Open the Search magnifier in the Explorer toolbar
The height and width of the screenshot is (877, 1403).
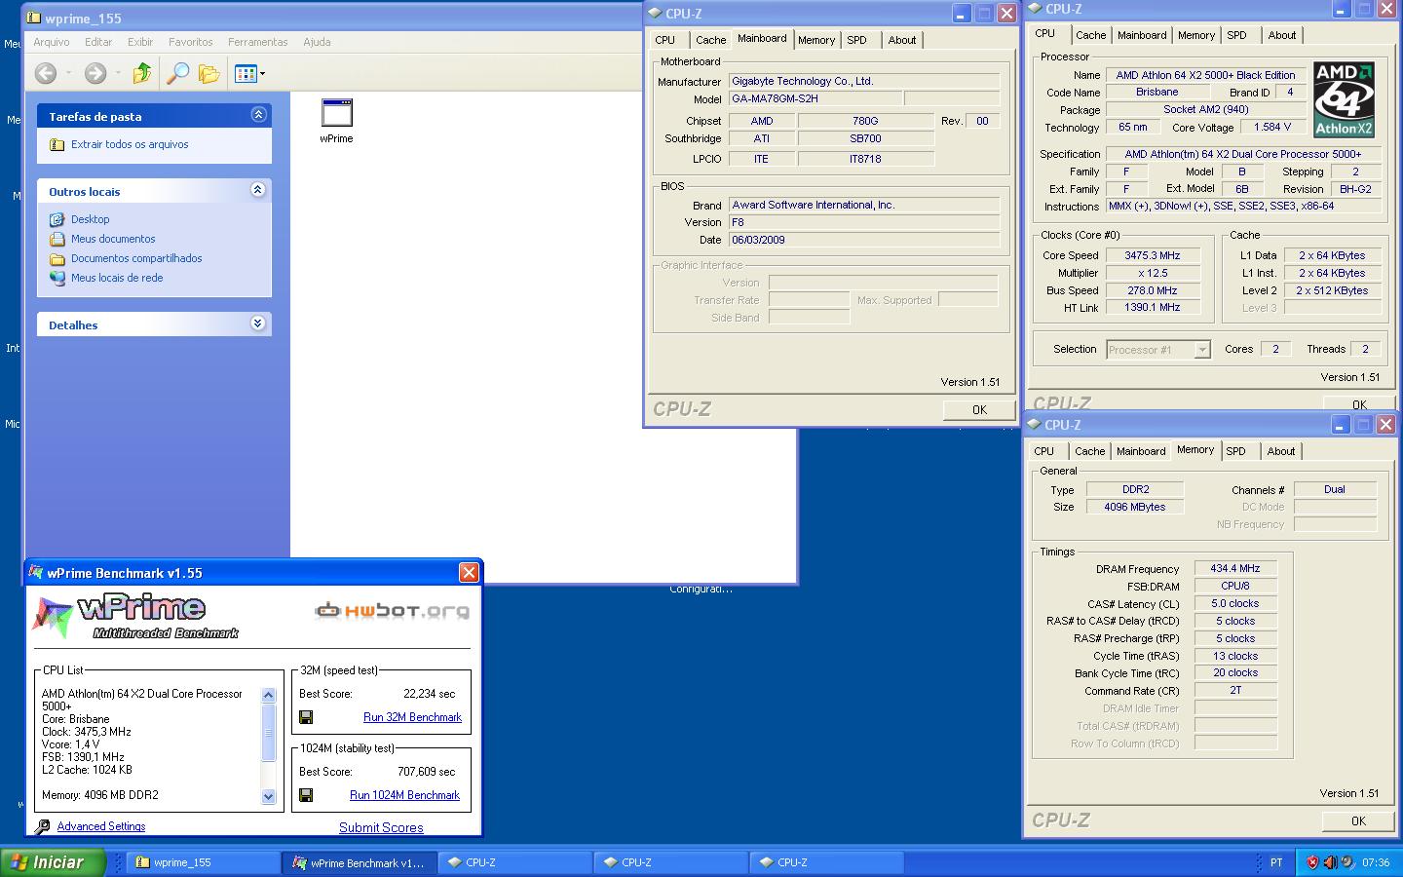[x=177, y=73]
